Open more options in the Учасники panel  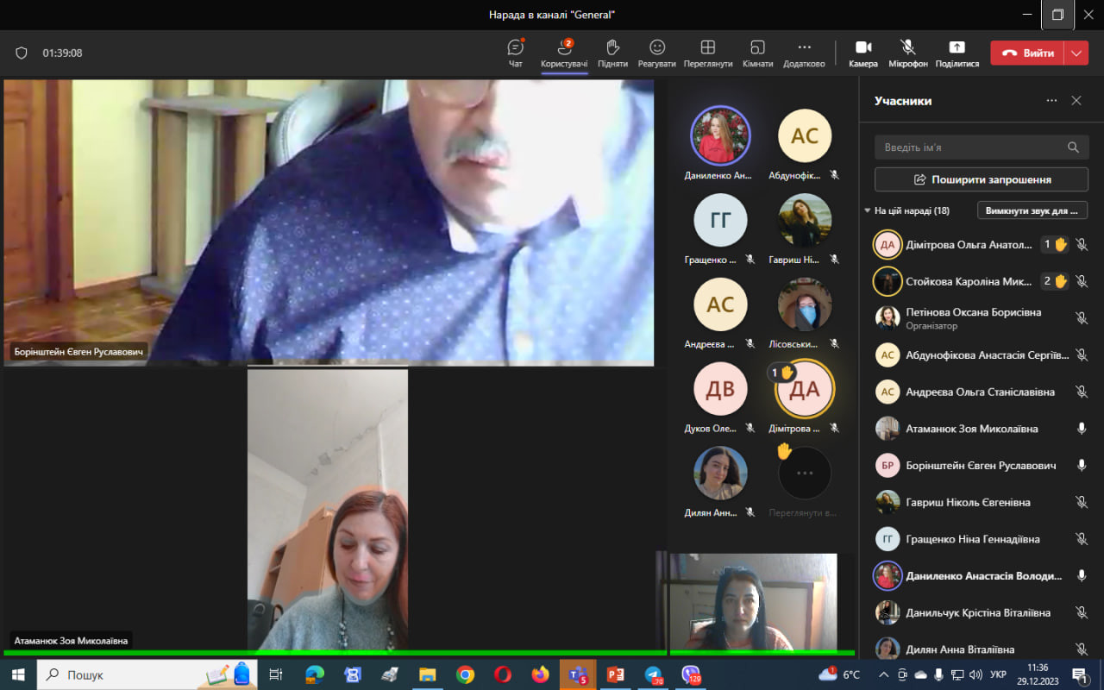click(x=1051, y=101)
